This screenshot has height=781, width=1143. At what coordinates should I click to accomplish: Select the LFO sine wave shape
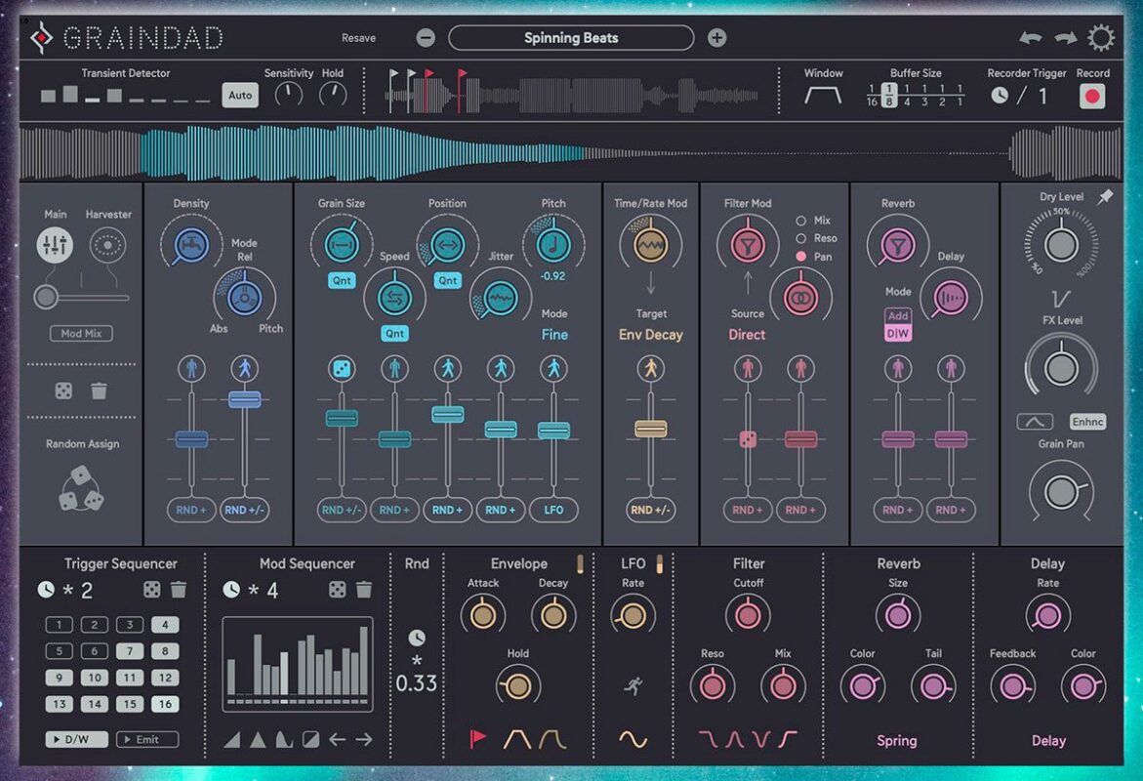(x=633, y=739)
